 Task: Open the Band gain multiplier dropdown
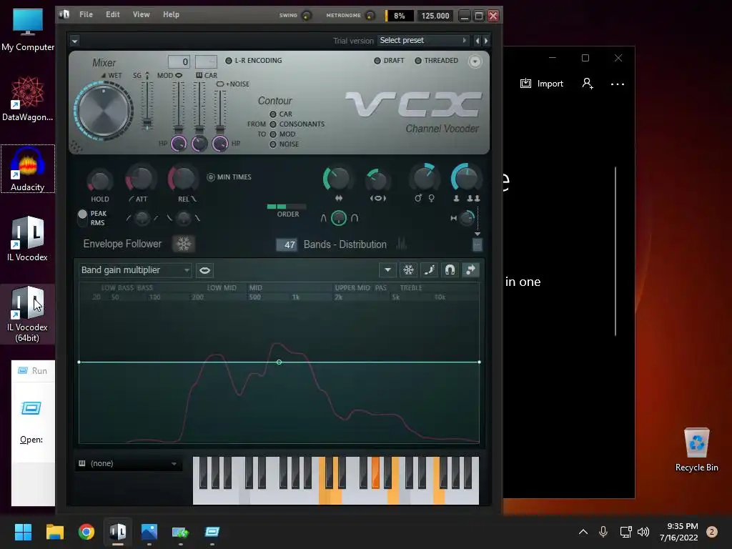pyautogui.click(x=135, y=270)
